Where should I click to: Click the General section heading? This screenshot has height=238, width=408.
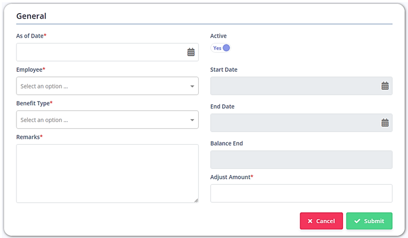(x=31, y=16)
